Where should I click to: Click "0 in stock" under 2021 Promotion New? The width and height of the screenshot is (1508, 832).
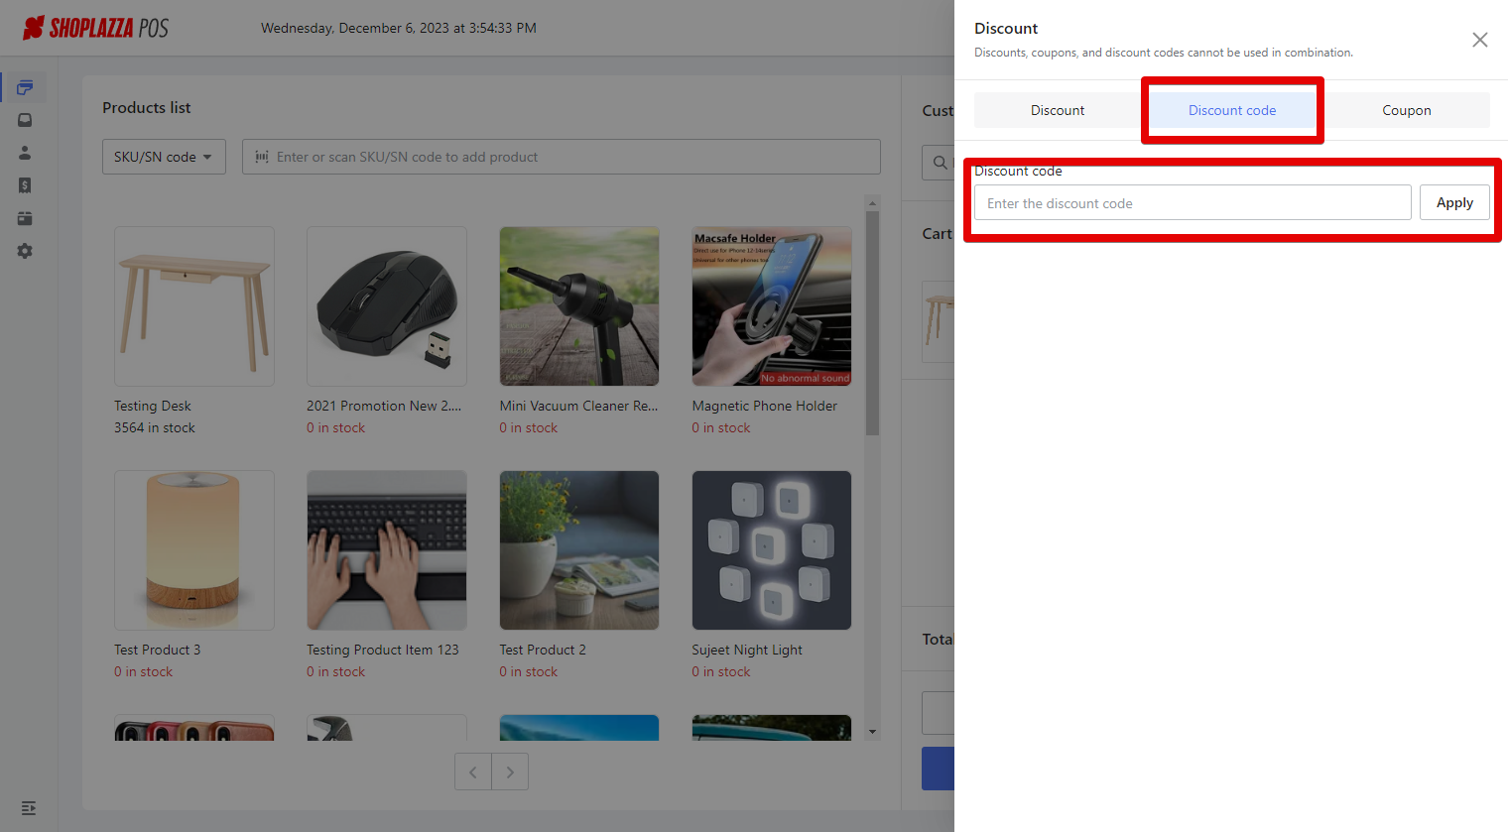(335, 427)
